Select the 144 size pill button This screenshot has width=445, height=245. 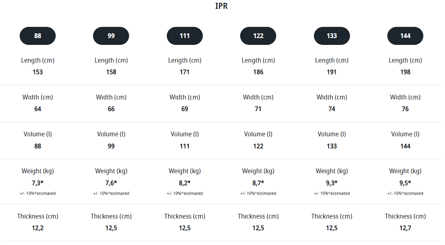pos(405,36)
